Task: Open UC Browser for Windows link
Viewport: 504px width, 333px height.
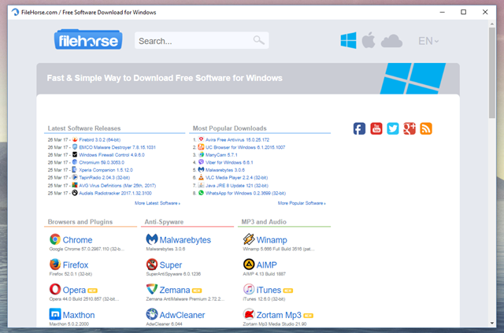Action: click(245, 147)
